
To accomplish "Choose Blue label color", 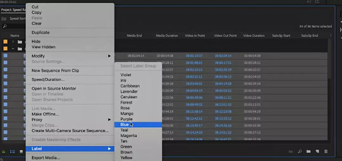I will click(x=124, y=125).
